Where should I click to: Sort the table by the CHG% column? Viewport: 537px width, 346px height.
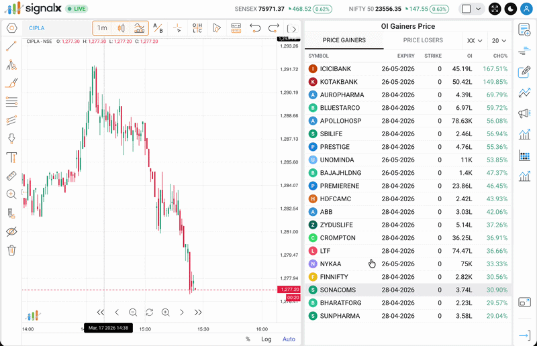(500, 56)
